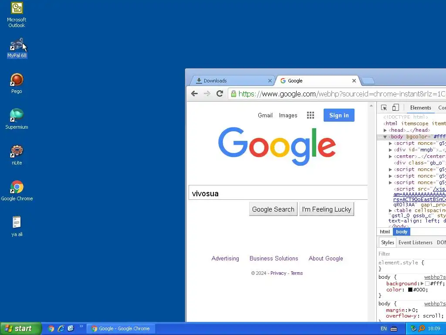Toggle DevTools device toolbar icon
This screenshot has height=335, width=446.
(x=395, y=107)
